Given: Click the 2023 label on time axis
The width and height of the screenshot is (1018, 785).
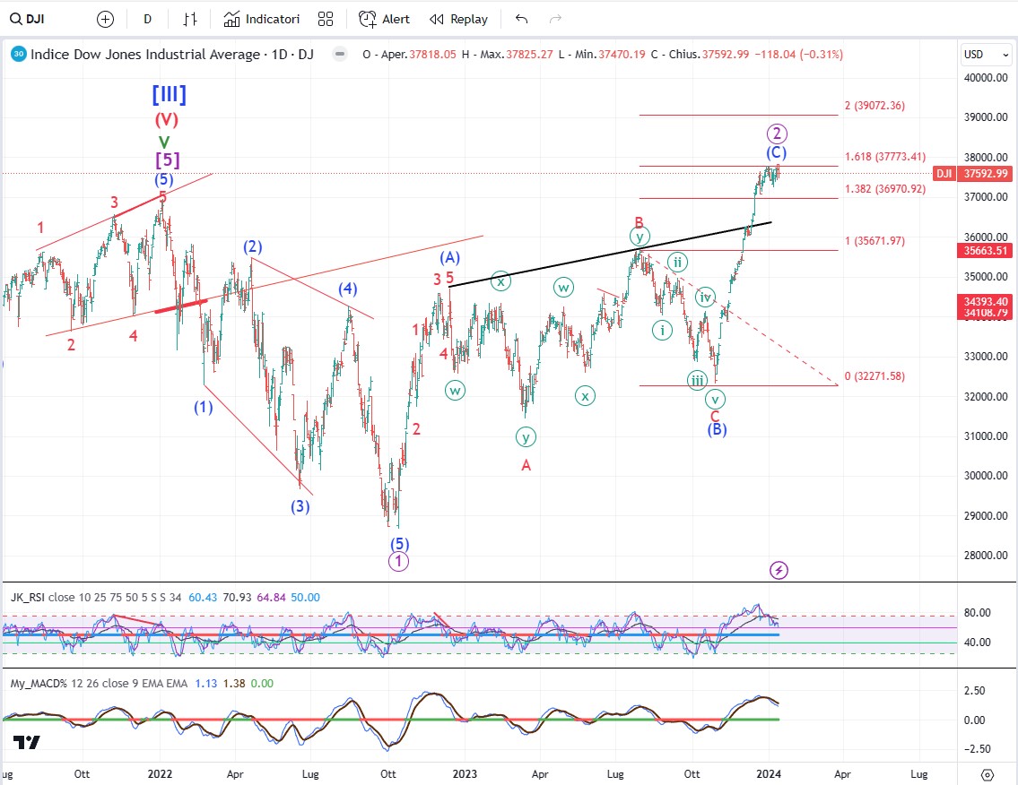Looking at the screenshot, I should pyautogui.click(x=465, y=774).
